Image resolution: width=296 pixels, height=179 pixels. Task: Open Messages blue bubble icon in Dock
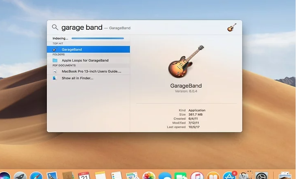click(165, 175)
